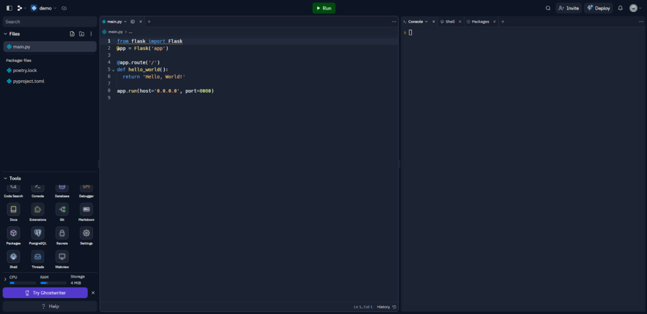Open the demo project name dropdown
This screenshot has width=647, height=314.
click(x=44, y=8)
